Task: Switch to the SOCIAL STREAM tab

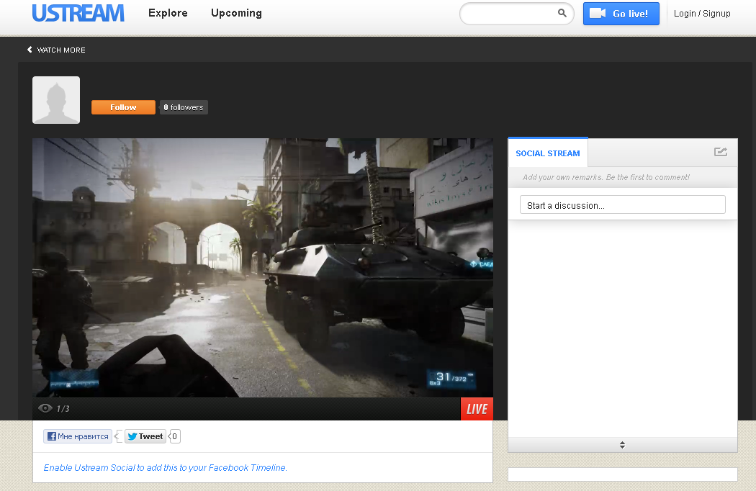Action: [x=548, y=153]
